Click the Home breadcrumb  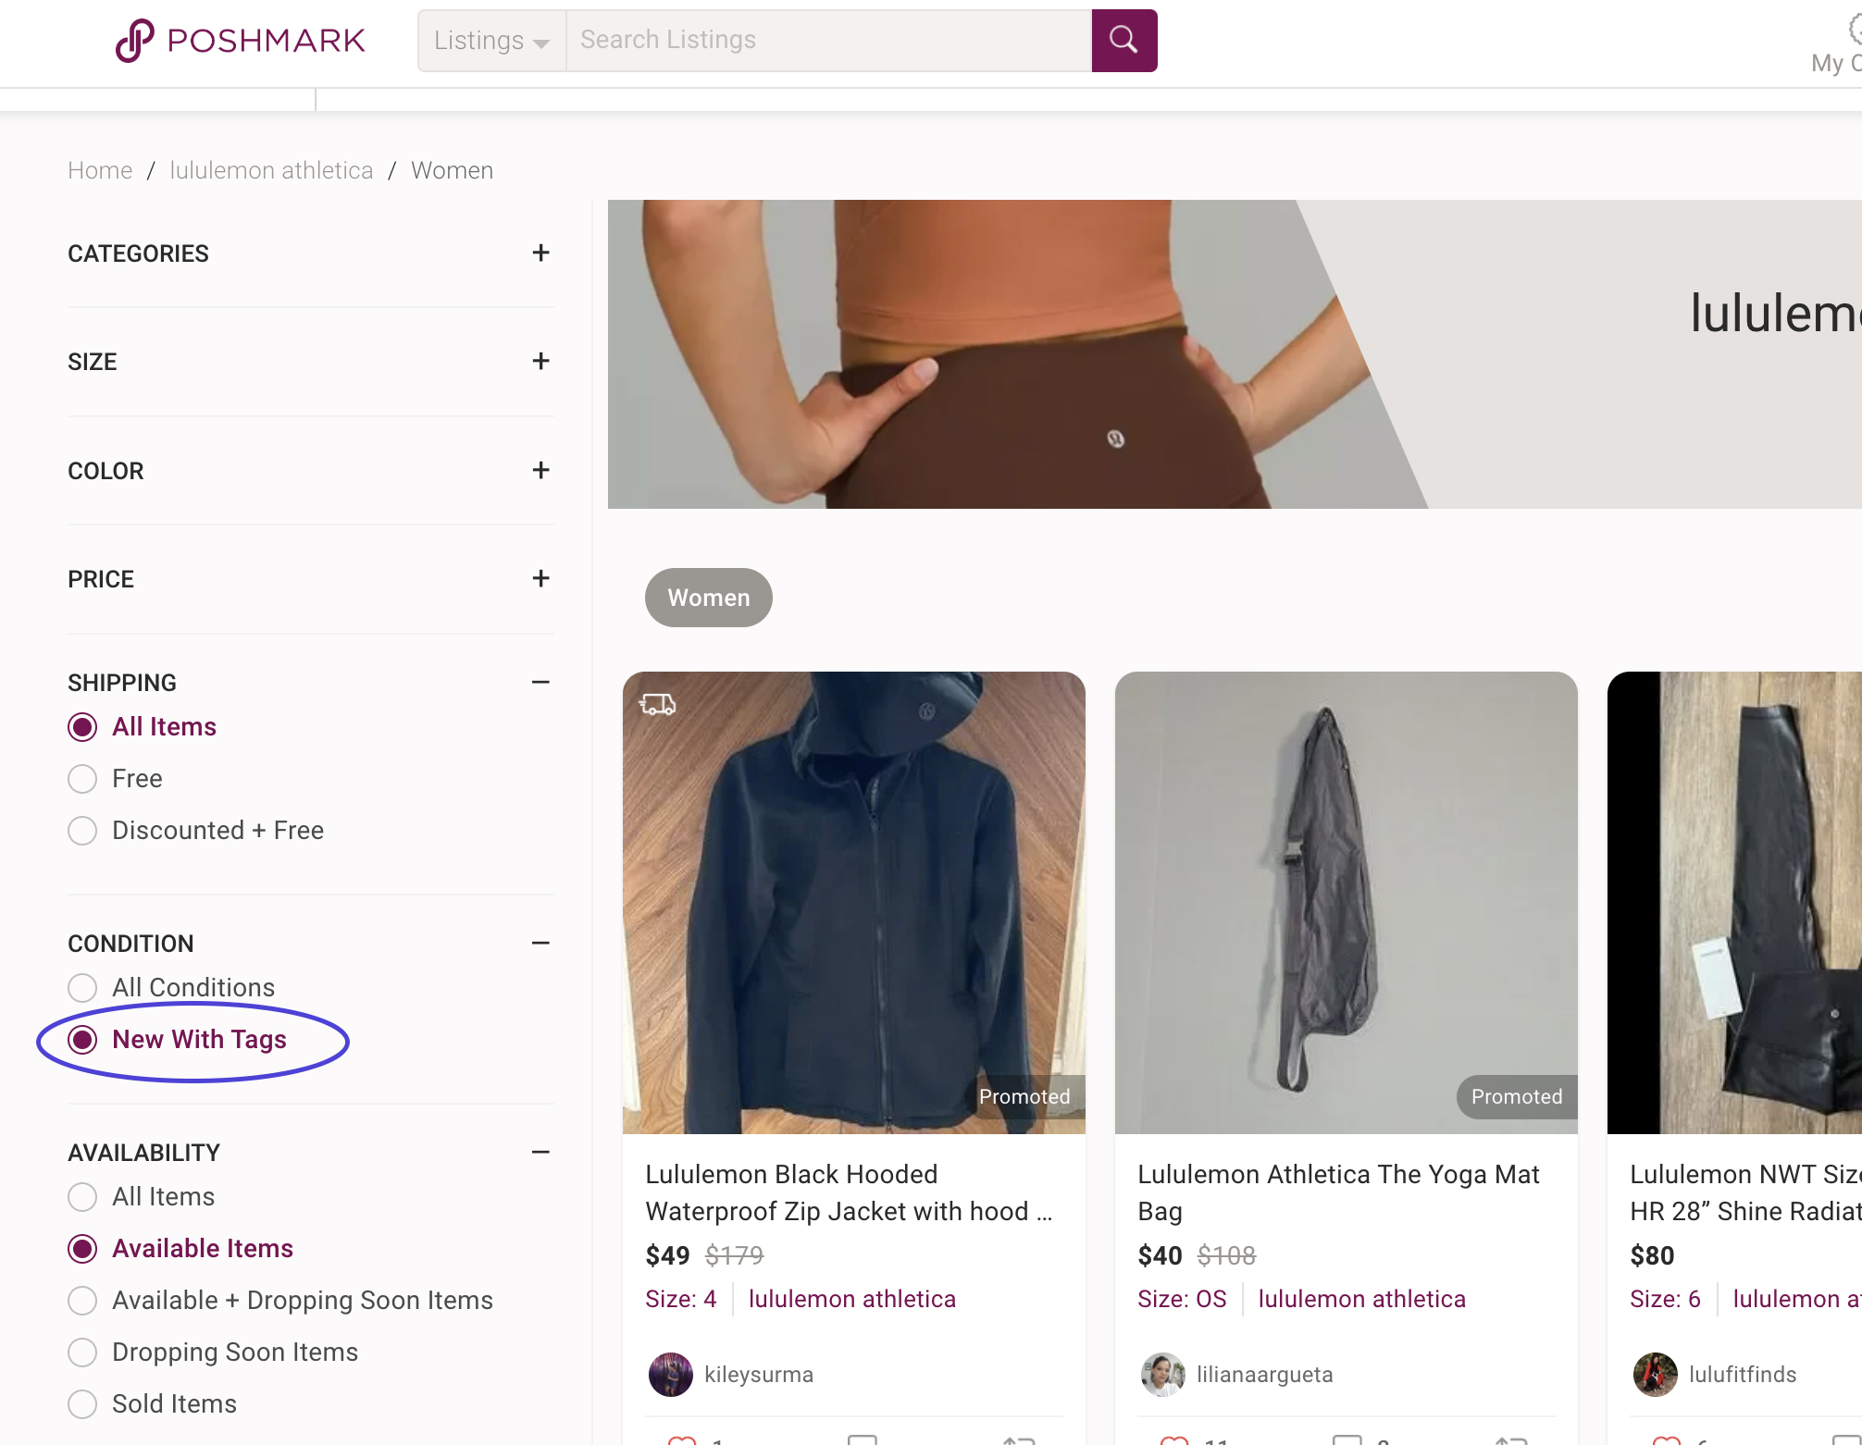coord(100,170)
